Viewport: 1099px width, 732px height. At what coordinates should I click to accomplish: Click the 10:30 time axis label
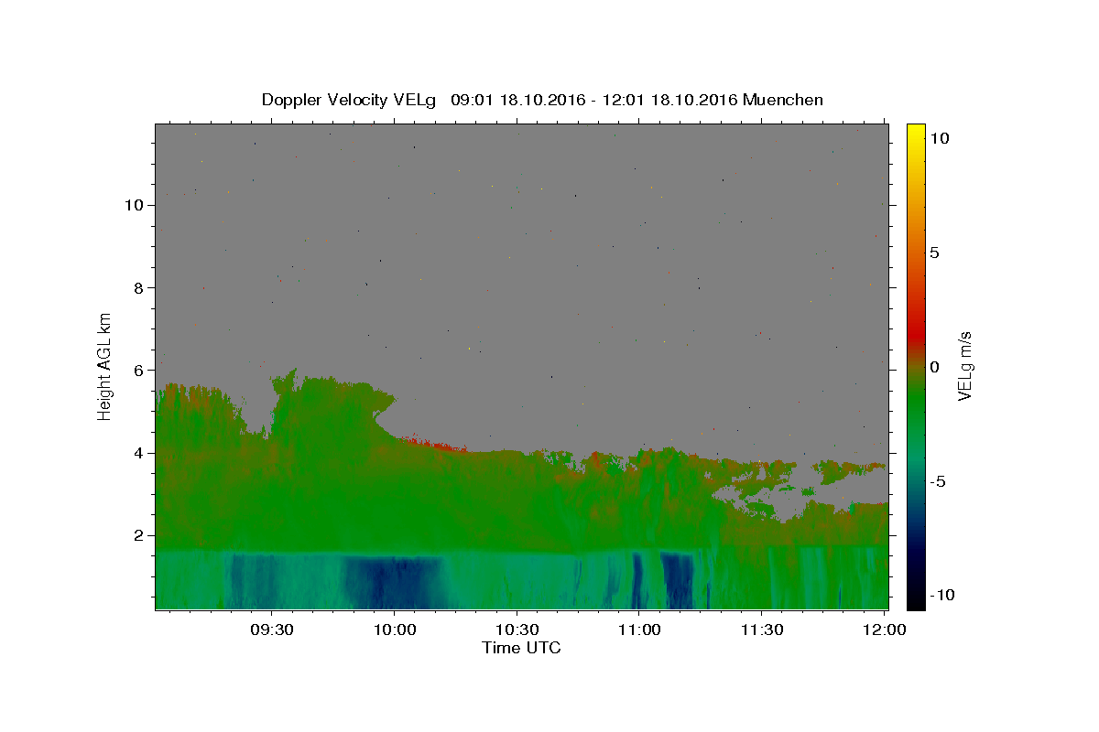(517, 630)
